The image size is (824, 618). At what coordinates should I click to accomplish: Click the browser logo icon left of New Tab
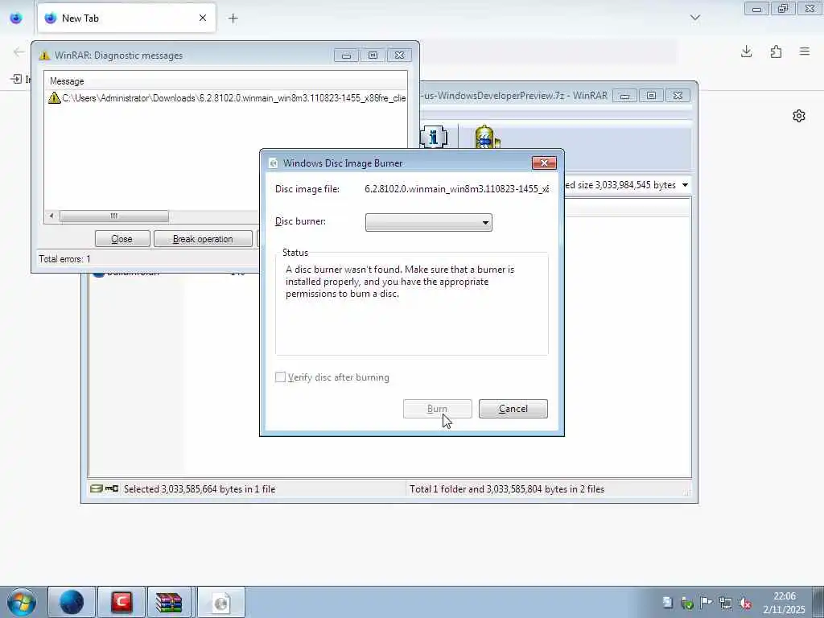tap(16, 19)
